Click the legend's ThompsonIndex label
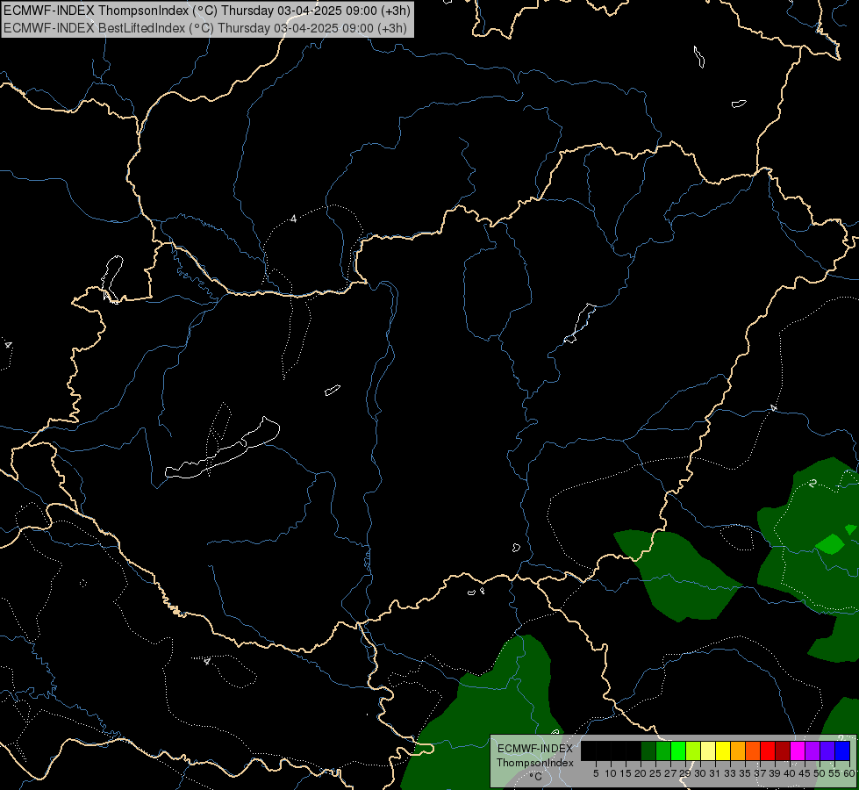This screenshot has width=859, height=790. tap(535, 763)
